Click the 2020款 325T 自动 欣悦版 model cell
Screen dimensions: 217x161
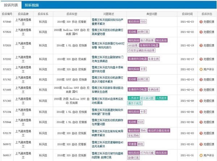[x=72, y=79]
